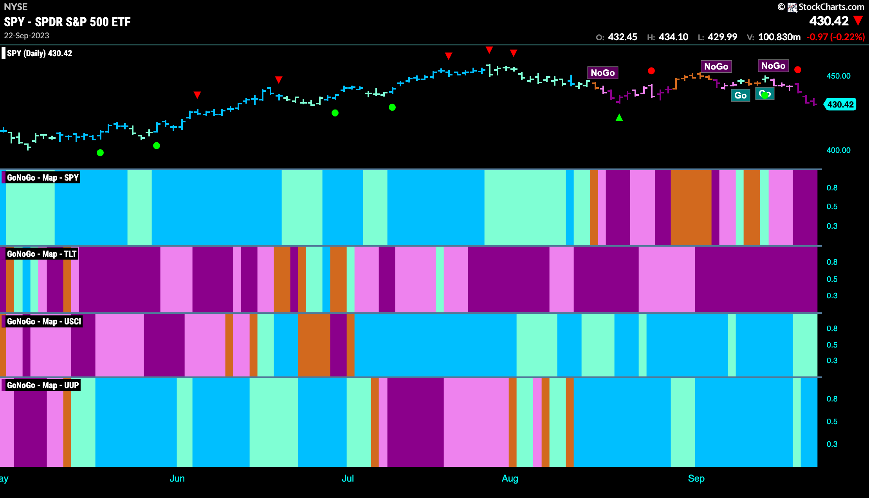This screenshot has height=498, width=869.
Task: Click the 0.5 scale label of TLT map
Action: 832,279
